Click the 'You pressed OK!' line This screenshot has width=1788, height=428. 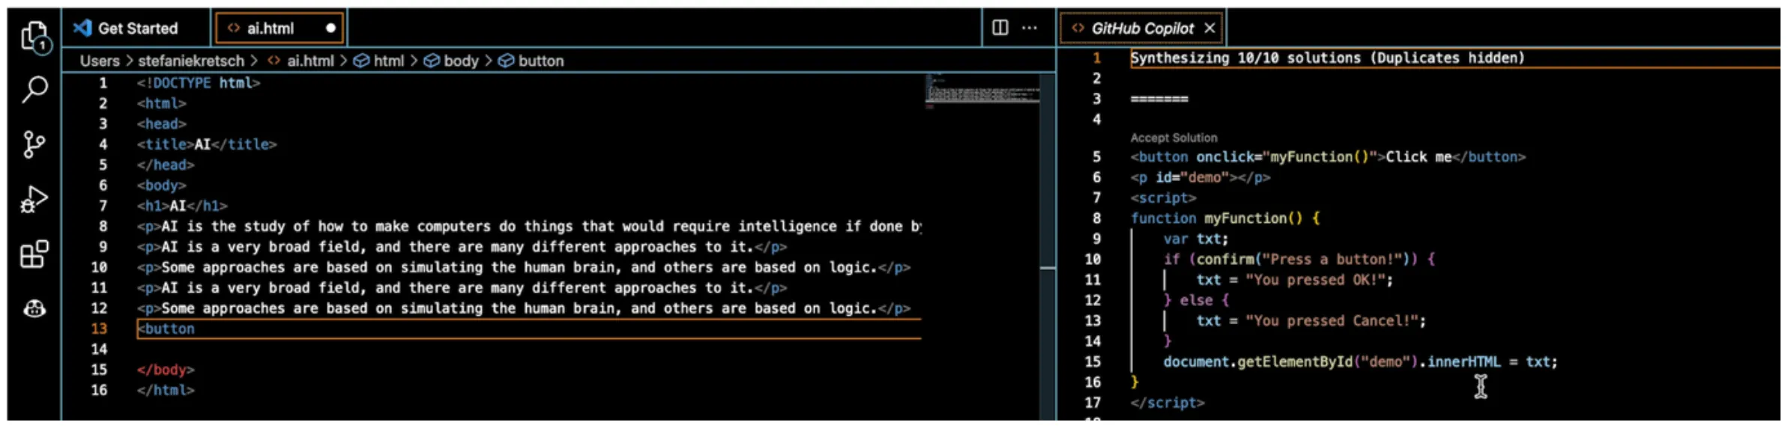click(x=1294, y=280)
